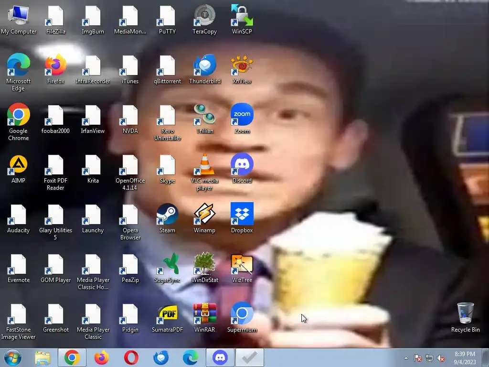Select PeaZip desktop shortcut

[130, 268]
